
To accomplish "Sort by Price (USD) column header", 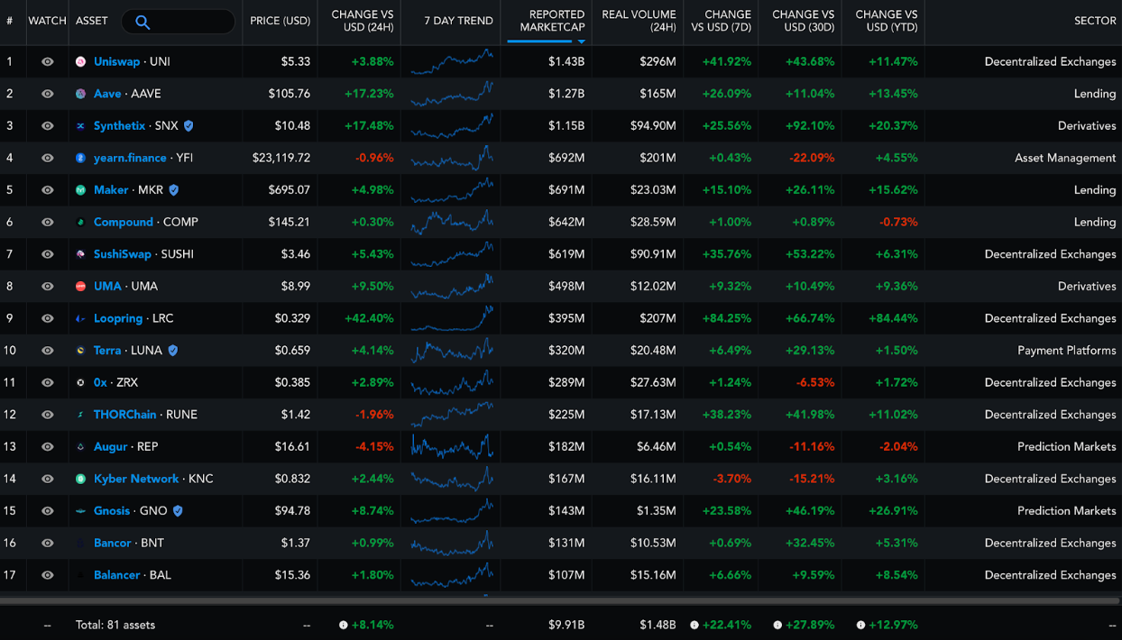I will [x=280, y=21].
